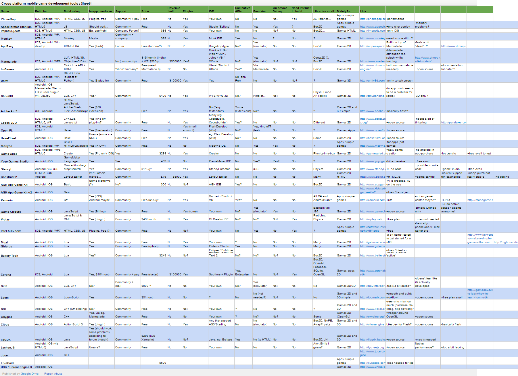Open the loomsdk.com link
518x376 pixels.
[x=373, y=298]
